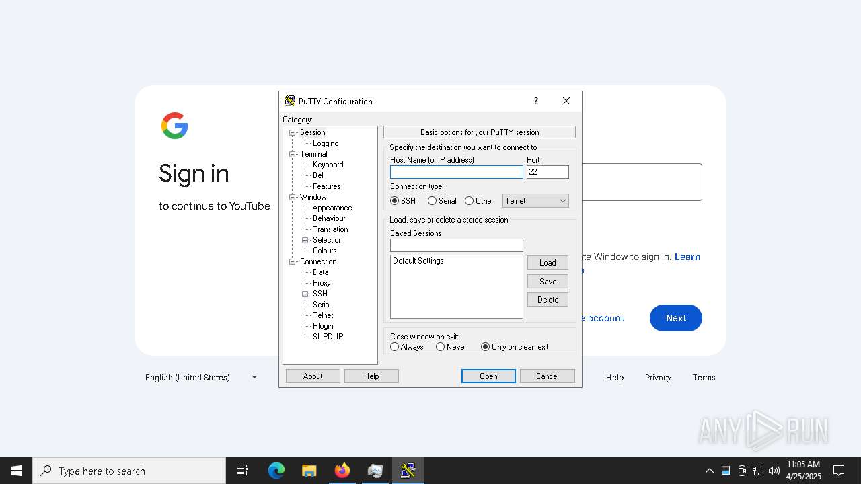
Task: Click the About button
Action: pos(313,376)
